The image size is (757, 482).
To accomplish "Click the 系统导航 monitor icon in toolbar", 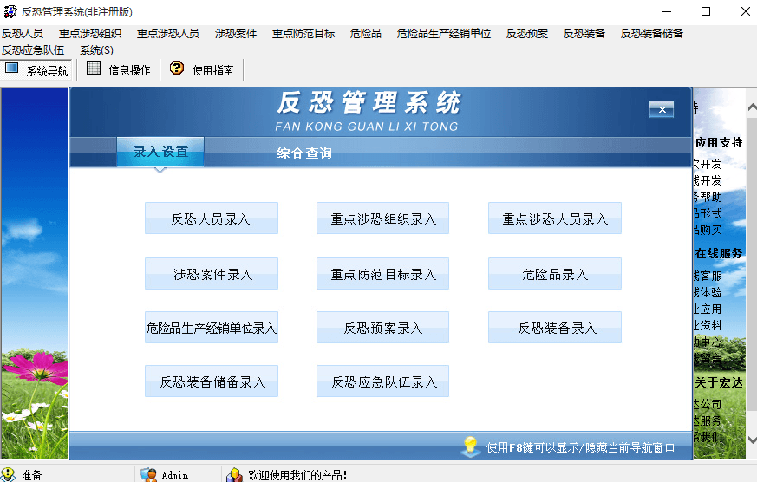I will (x=12, y=68).
